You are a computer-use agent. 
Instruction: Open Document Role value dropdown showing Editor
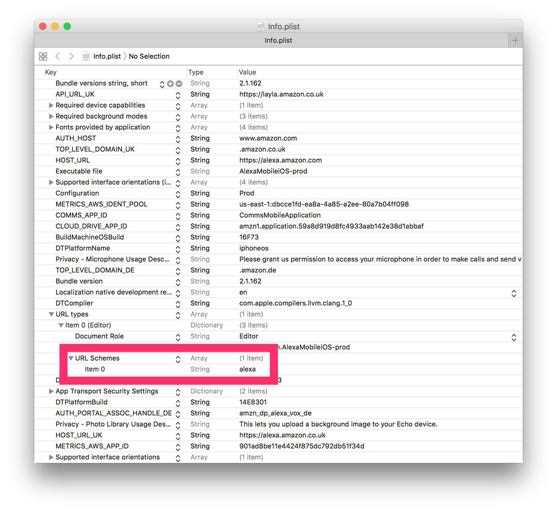[514, 337]
